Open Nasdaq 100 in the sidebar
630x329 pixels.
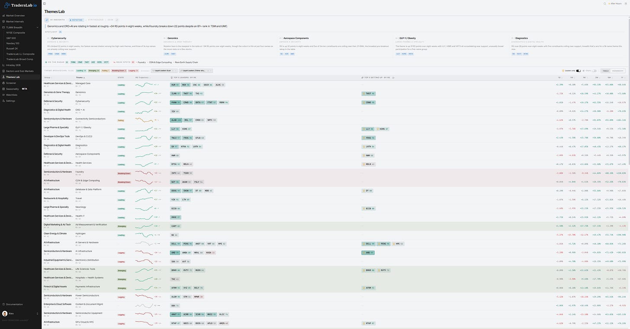[13, 43]
